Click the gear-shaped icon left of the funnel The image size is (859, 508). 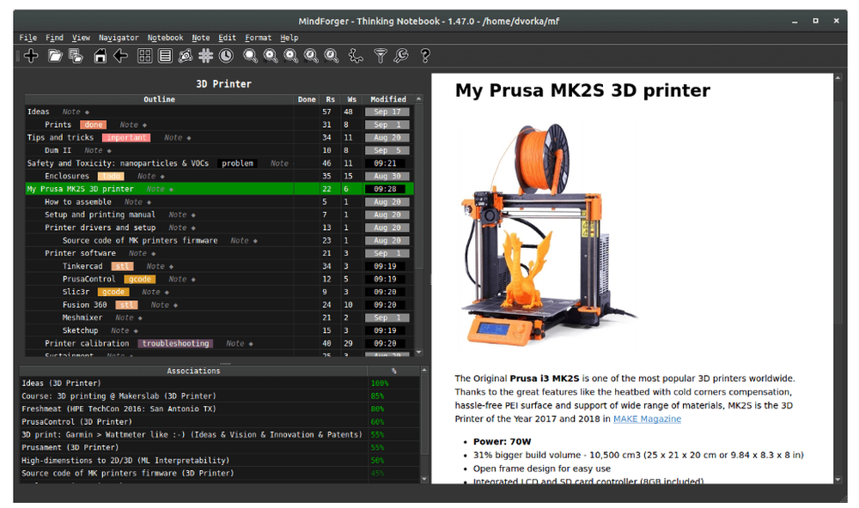pos(356,55)
